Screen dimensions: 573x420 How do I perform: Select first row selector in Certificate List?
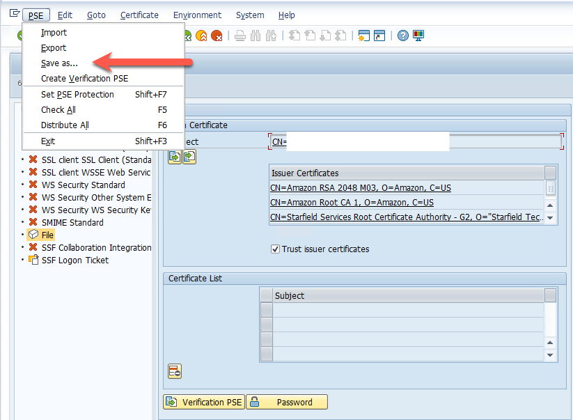pos(266,311)
